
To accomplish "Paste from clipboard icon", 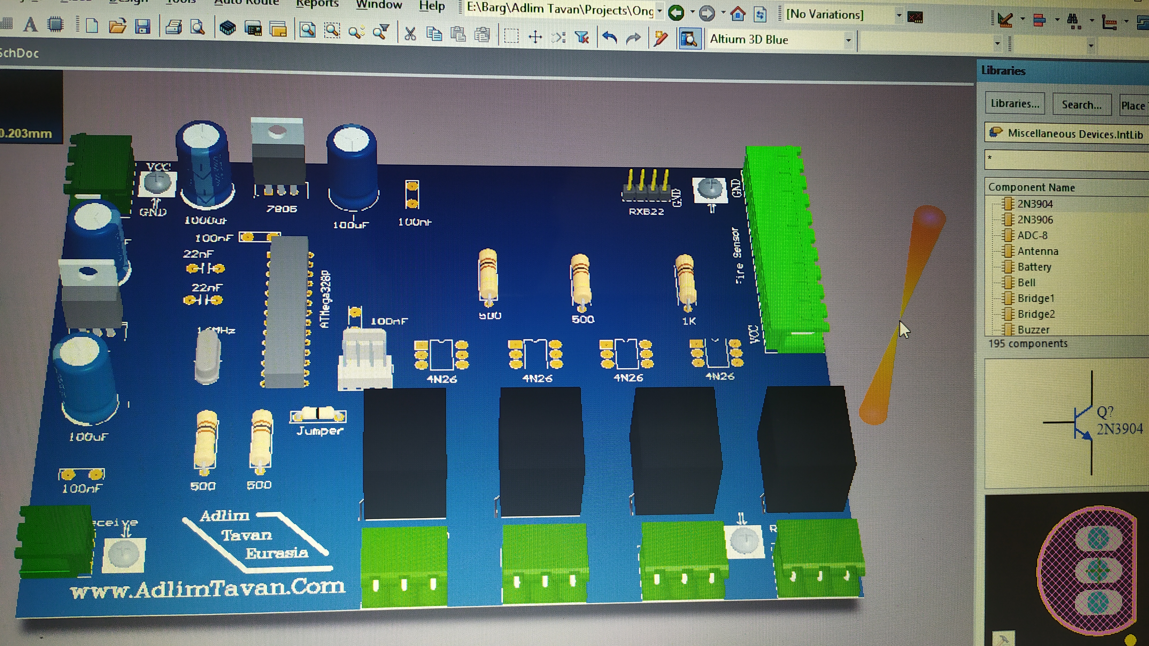I will (x=458, y=34).
